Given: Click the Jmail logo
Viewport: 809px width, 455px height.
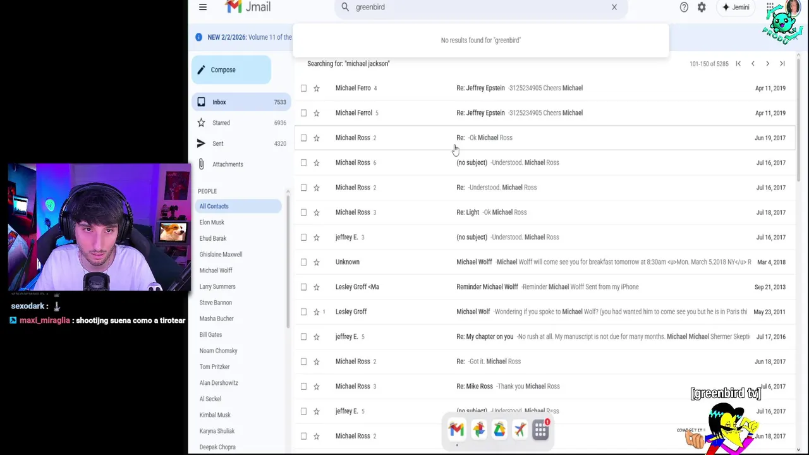Looking at the screenshot, I should 248,7.
